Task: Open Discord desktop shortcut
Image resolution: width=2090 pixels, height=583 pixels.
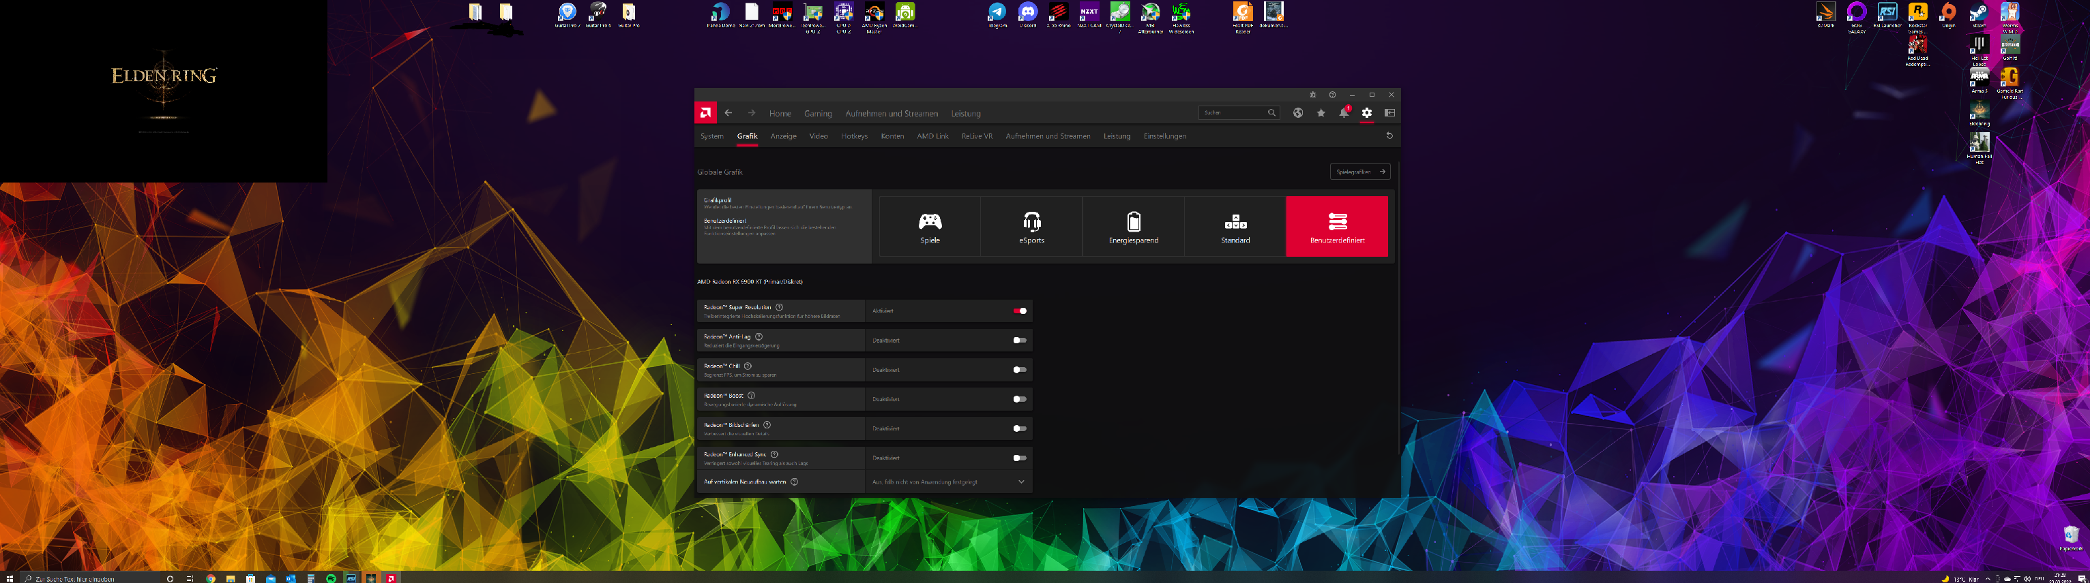Action: [x=1028, y=16]
